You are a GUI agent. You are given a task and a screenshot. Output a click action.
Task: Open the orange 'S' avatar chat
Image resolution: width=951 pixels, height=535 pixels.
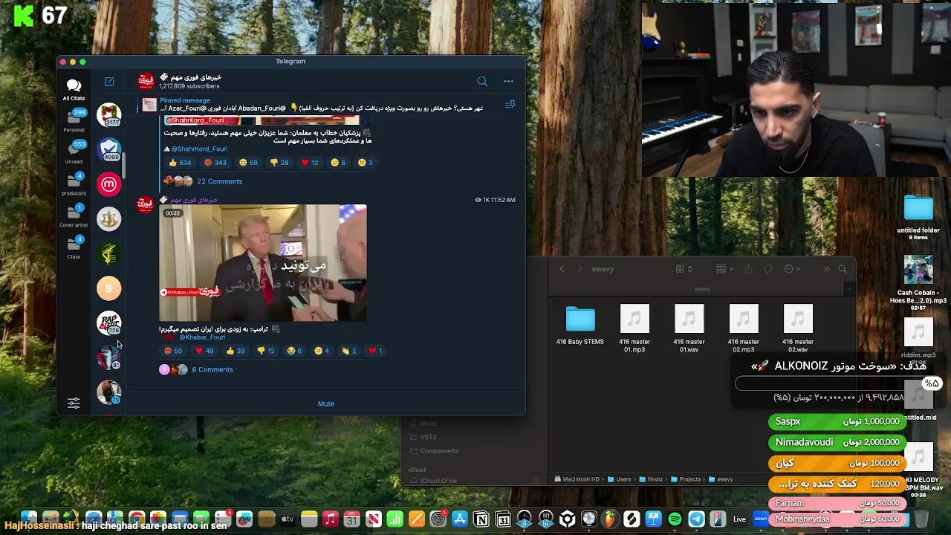click(109, 288)
